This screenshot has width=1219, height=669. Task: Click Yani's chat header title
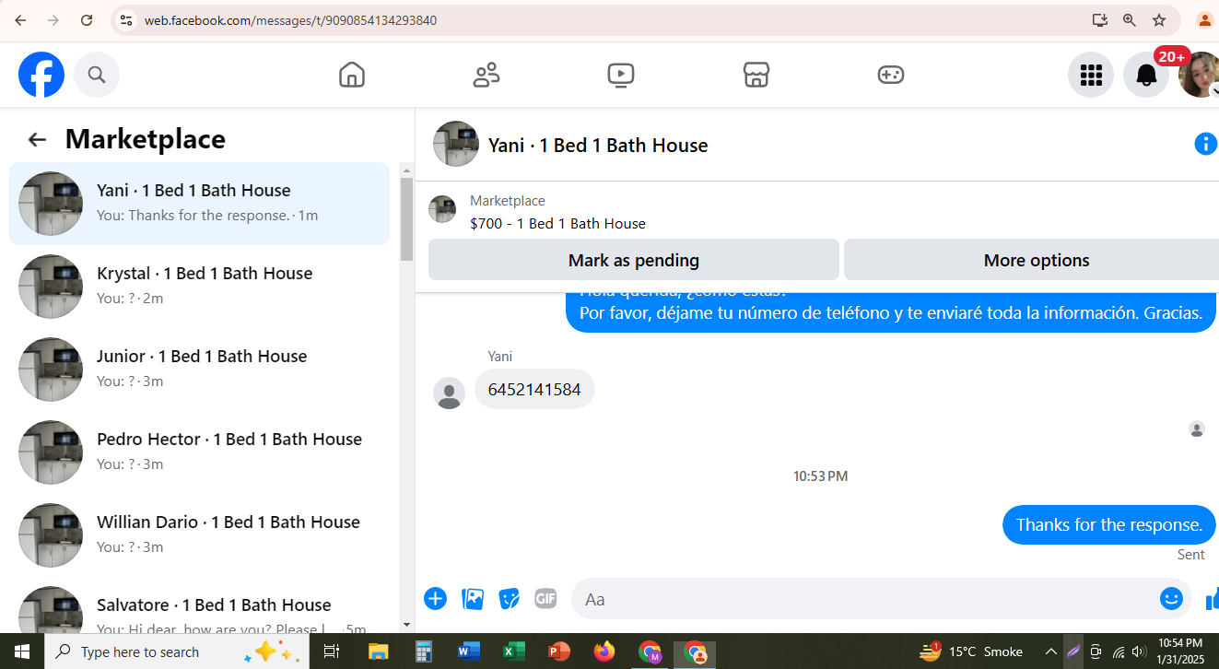pyautogui.click(x=598, y=145)
